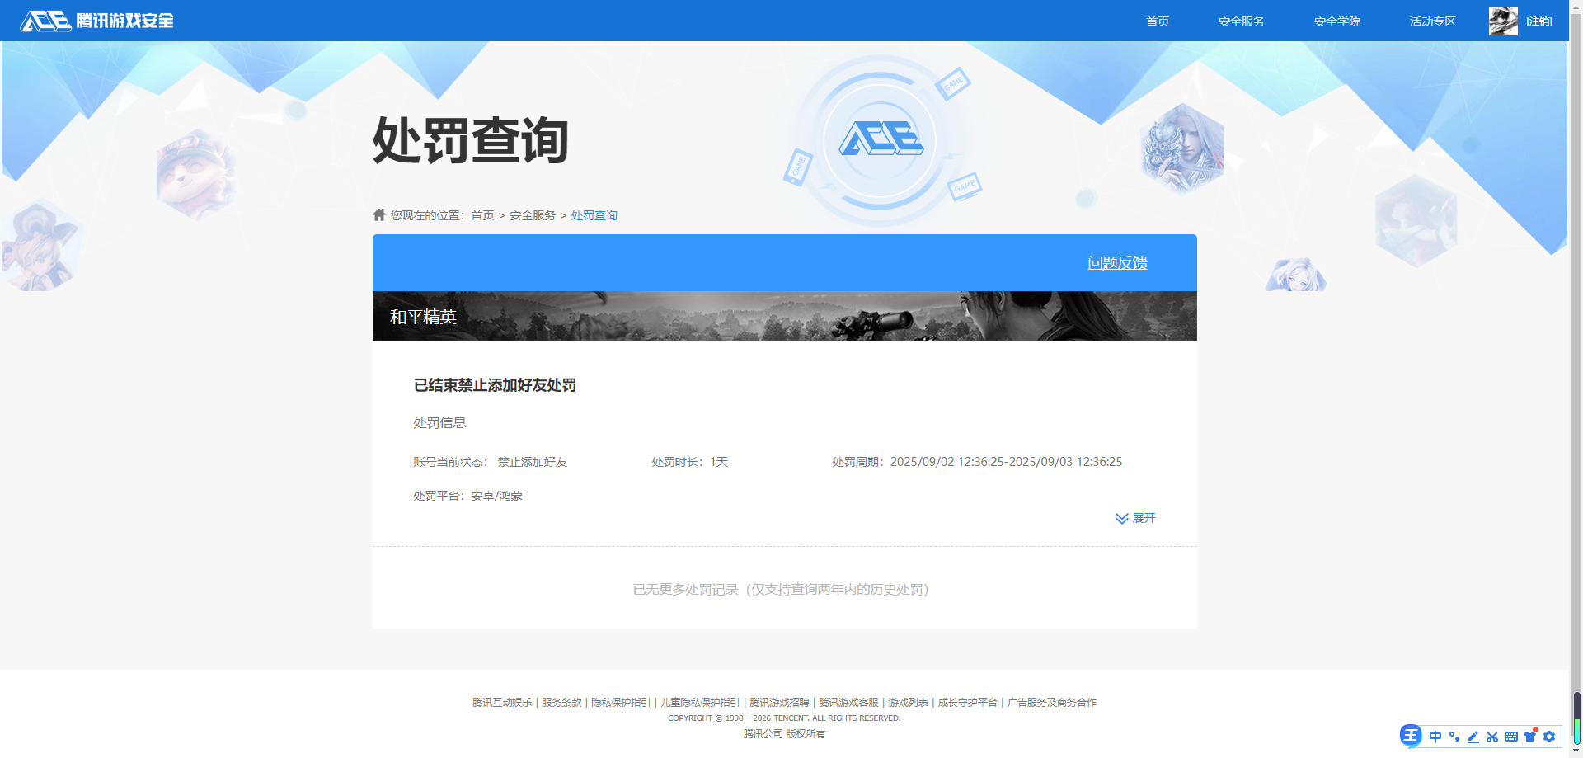Open the 儿童隐私保护指引 footer link
This screenshot has width=1583, height=758.
pyautogui.click(x=700, y=703)
